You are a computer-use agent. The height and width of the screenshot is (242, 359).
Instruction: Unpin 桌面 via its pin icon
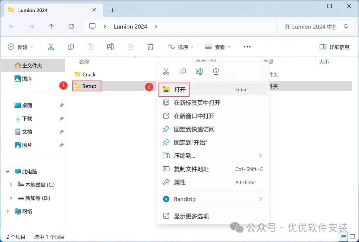click(x=61, y=105)
